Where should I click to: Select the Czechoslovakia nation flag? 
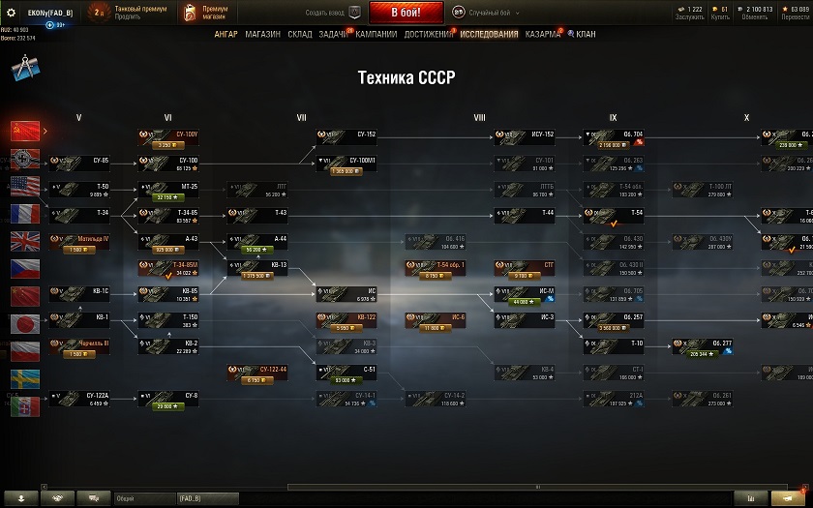(x=25, y=269)
